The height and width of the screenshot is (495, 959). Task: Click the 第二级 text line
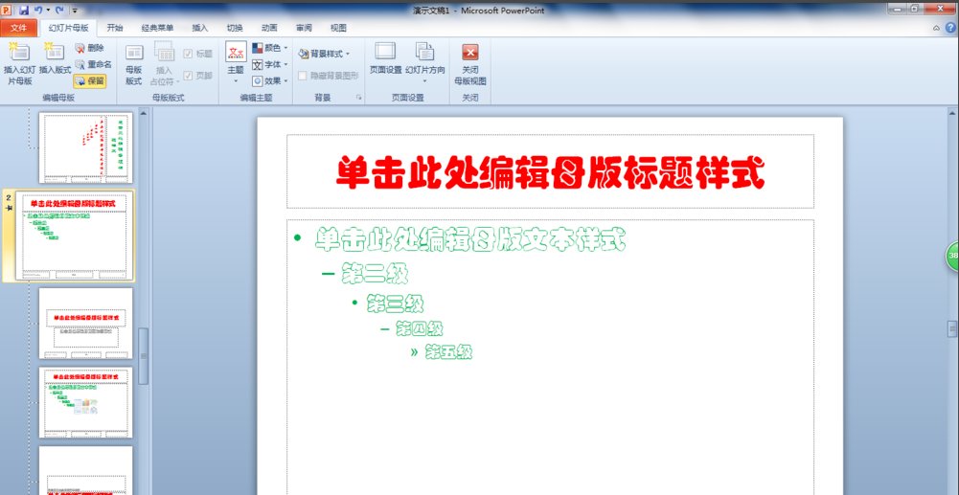click(x=375, y=273)
